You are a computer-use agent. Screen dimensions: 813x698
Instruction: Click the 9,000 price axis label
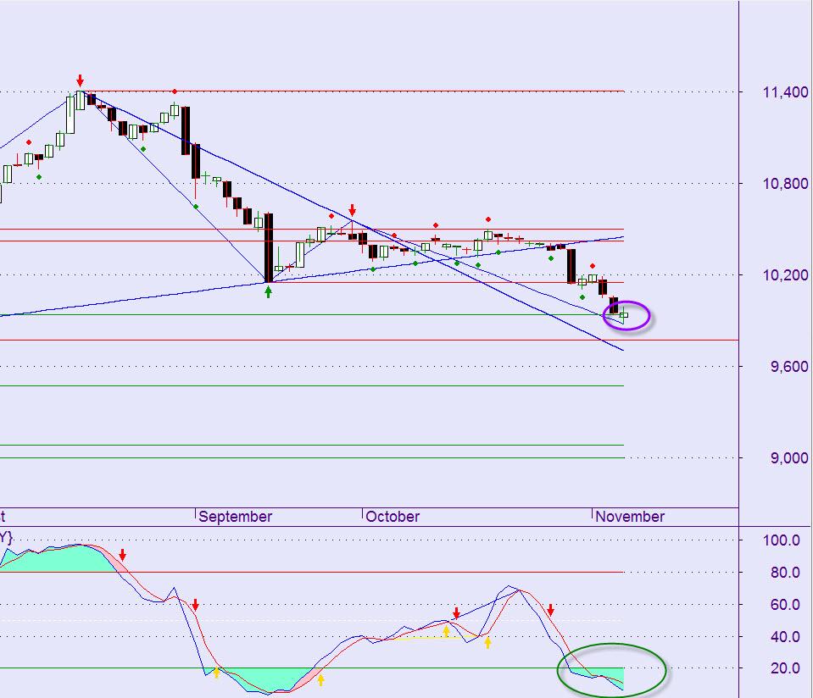789,458
